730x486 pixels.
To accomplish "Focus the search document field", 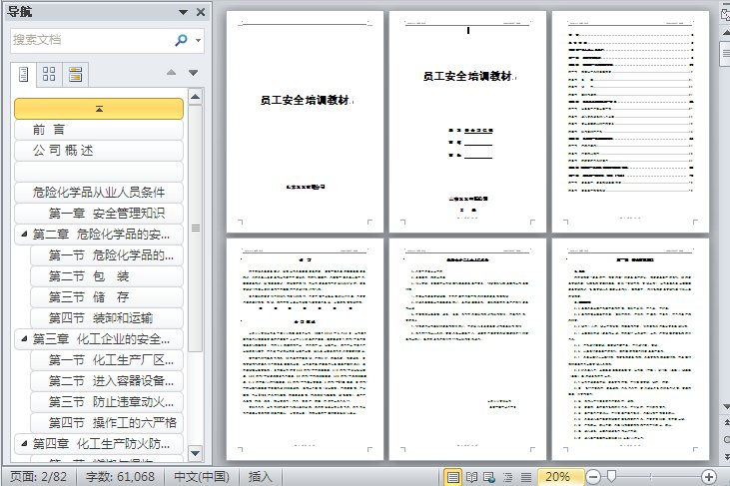I will point(92,40).
